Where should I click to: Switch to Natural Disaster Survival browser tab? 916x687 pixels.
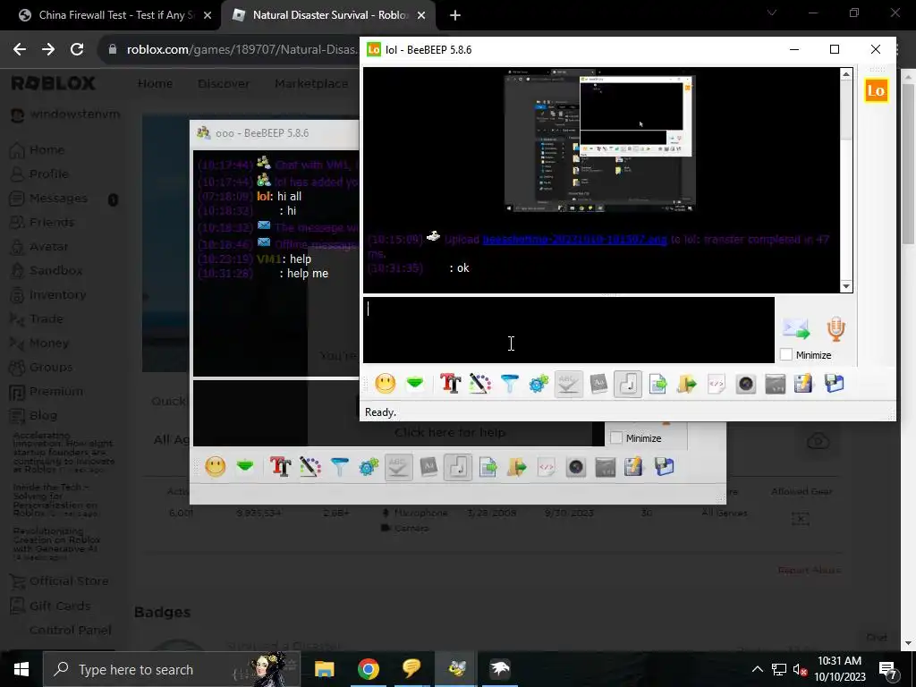[x=330, y=15]
